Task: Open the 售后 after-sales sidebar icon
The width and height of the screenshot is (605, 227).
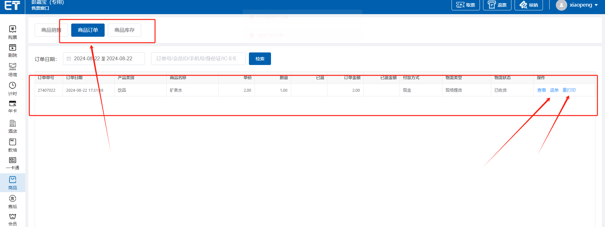Action: pyautogui.click(x=13, y=199)
